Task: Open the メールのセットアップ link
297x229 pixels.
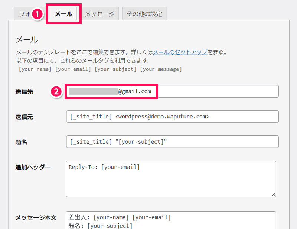Action: tap(180, 52)
